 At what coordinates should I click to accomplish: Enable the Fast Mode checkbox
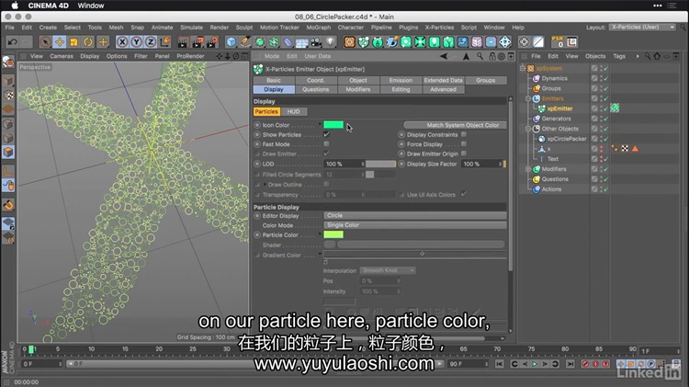(x=326, y=143)
